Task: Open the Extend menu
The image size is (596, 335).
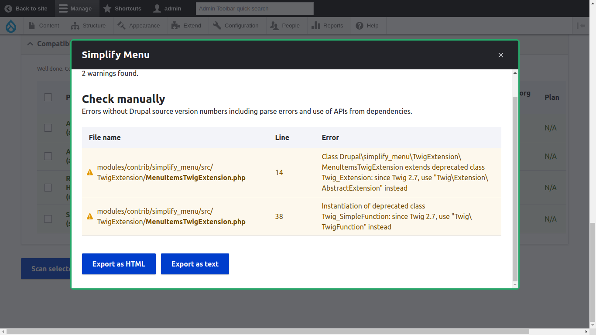Action: click(x=187, y=26)
